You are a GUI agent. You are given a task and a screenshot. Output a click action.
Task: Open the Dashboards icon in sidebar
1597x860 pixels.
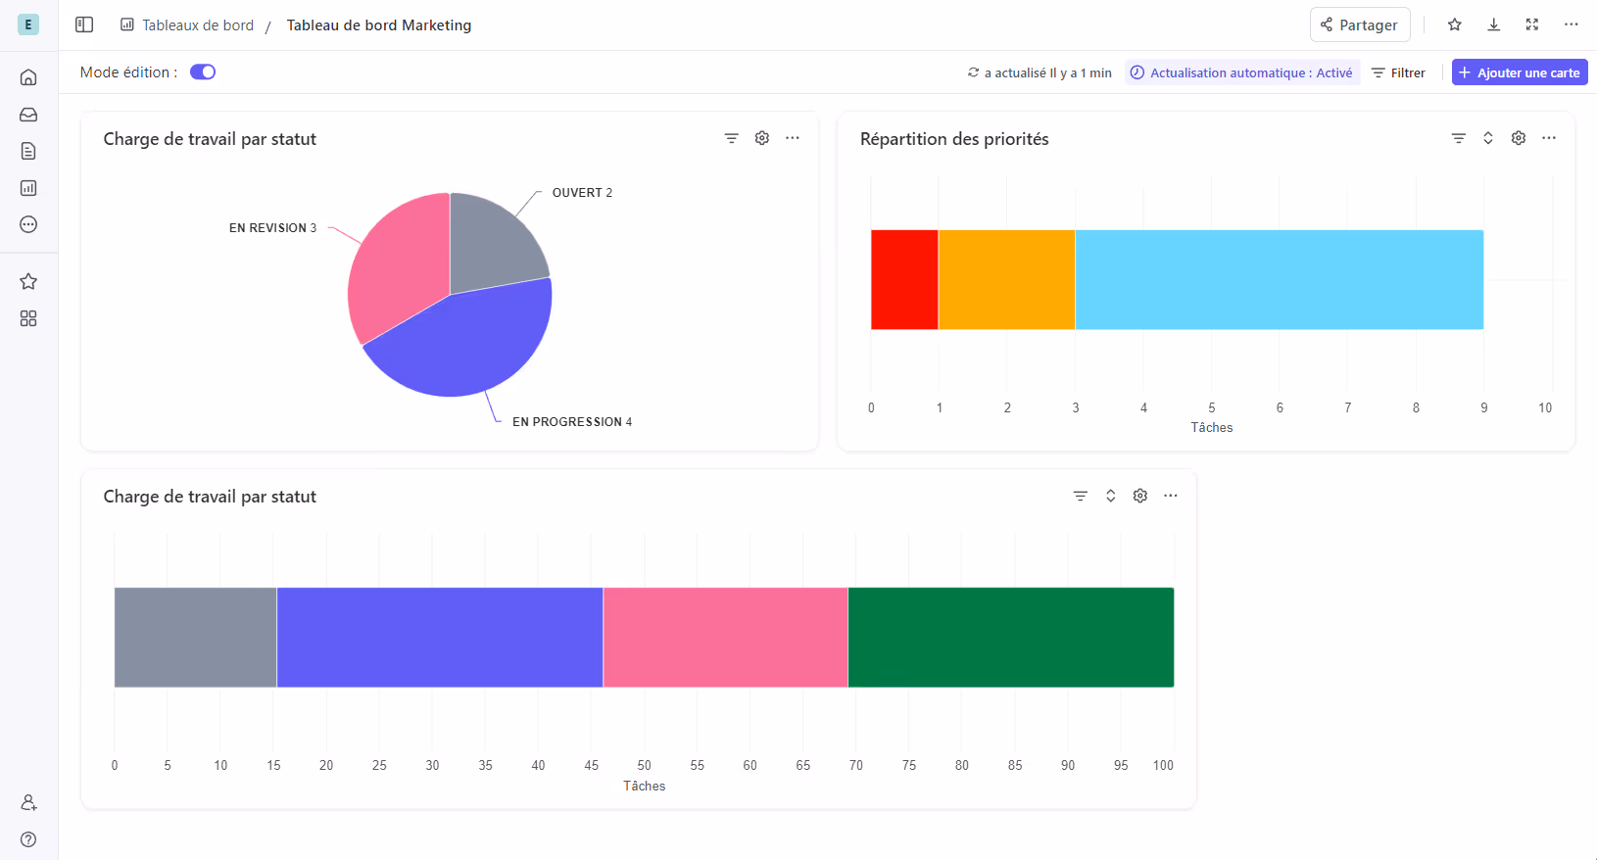coord(28,188)
